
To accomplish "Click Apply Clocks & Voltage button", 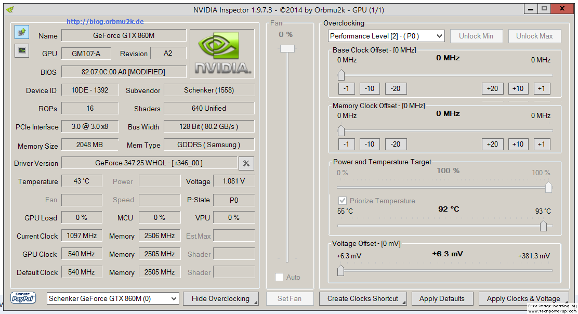I will [523, 298].
